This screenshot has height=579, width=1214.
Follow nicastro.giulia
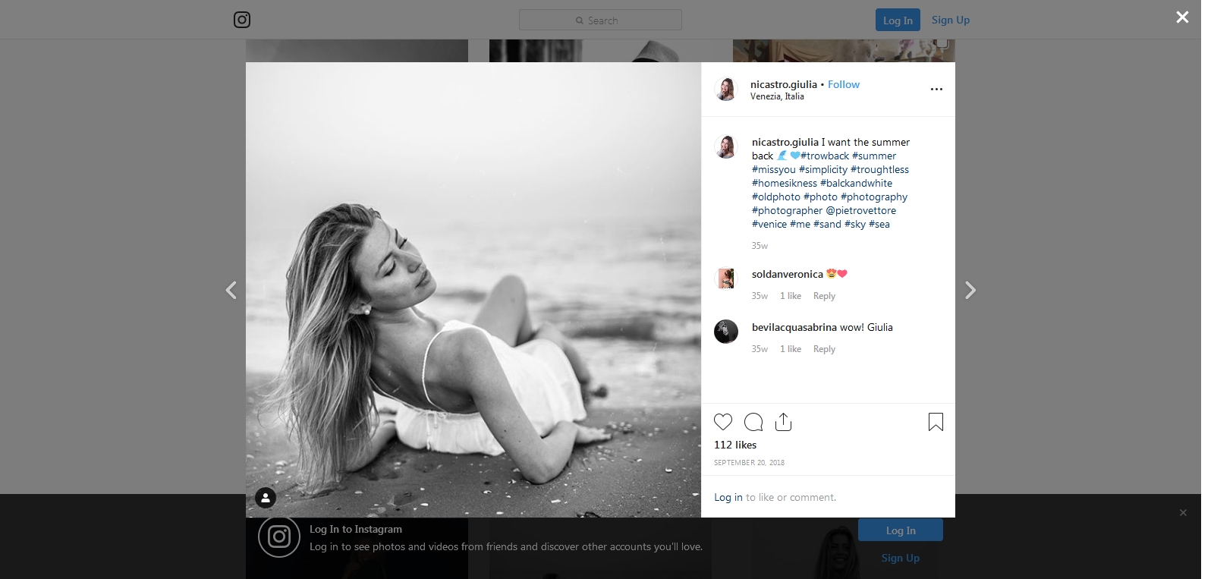coord(844,84)
